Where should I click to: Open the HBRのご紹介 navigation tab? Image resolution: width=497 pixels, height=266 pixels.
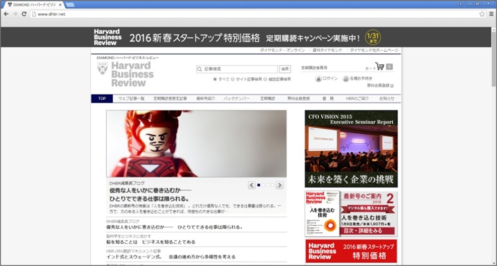coord(357,99)
